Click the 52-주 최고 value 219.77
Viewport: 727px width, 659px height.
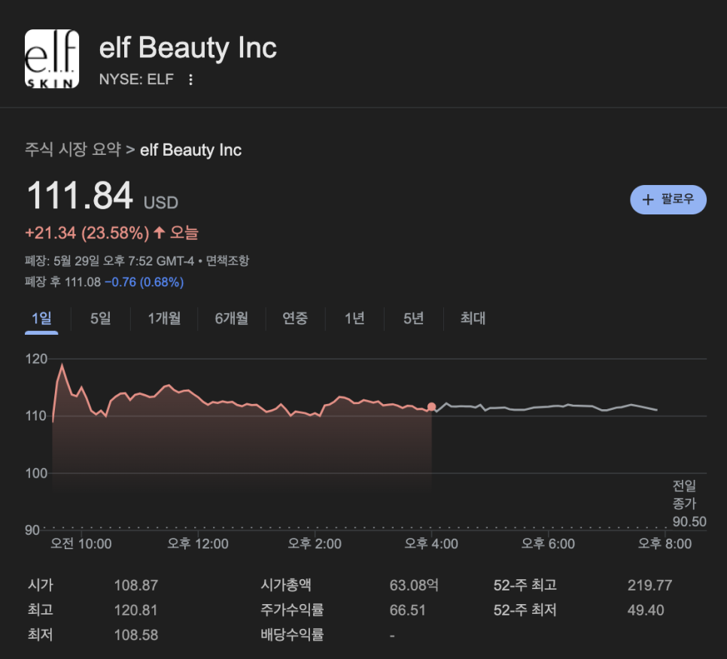pyautogui.click(x=649, y=585)
